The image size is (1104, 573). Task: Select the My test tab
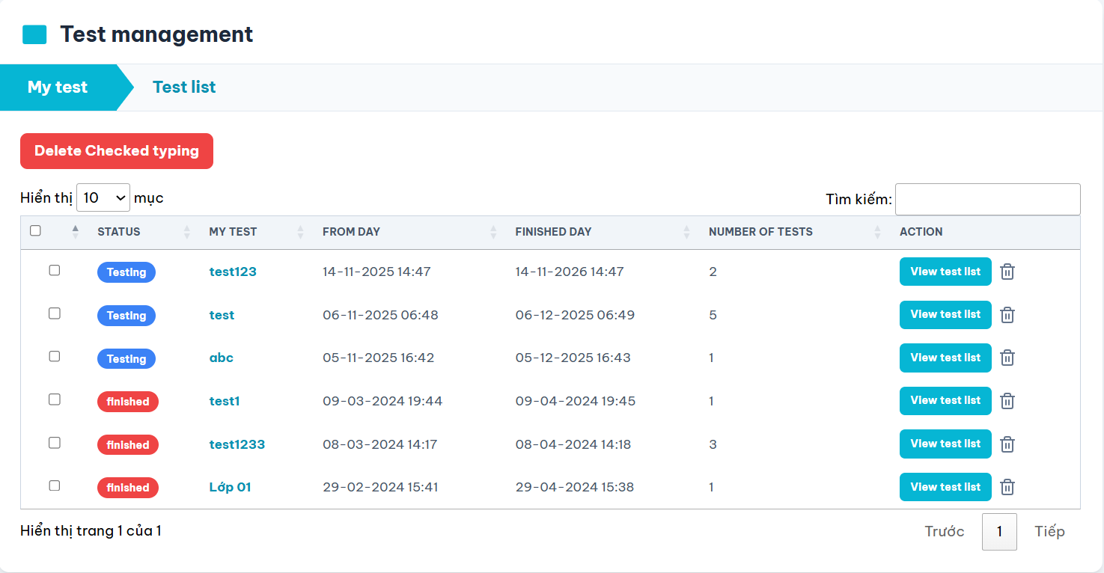pyautogui.click(x=57, y=87)
